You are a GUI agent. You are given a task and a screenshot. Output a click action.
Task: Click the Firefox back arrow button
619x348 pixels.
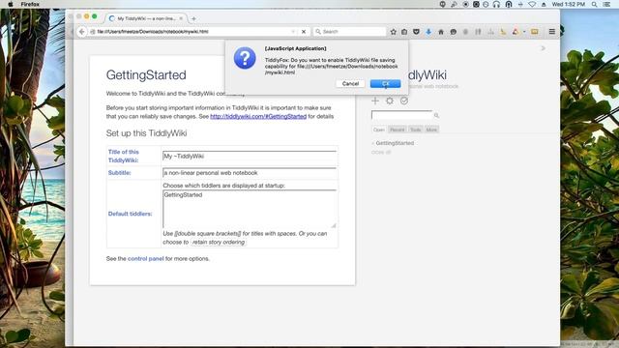pyautogui.click(x=81, y=32)
